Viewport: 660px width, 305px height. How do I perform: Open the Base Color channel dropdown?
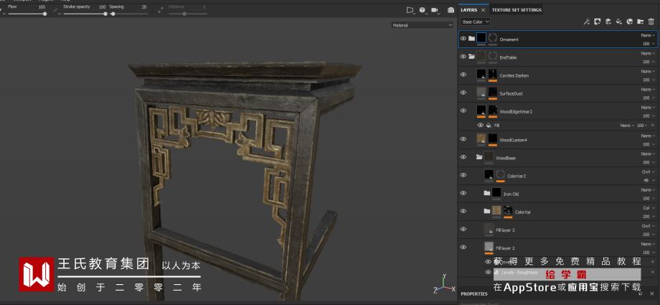[476, 22]
